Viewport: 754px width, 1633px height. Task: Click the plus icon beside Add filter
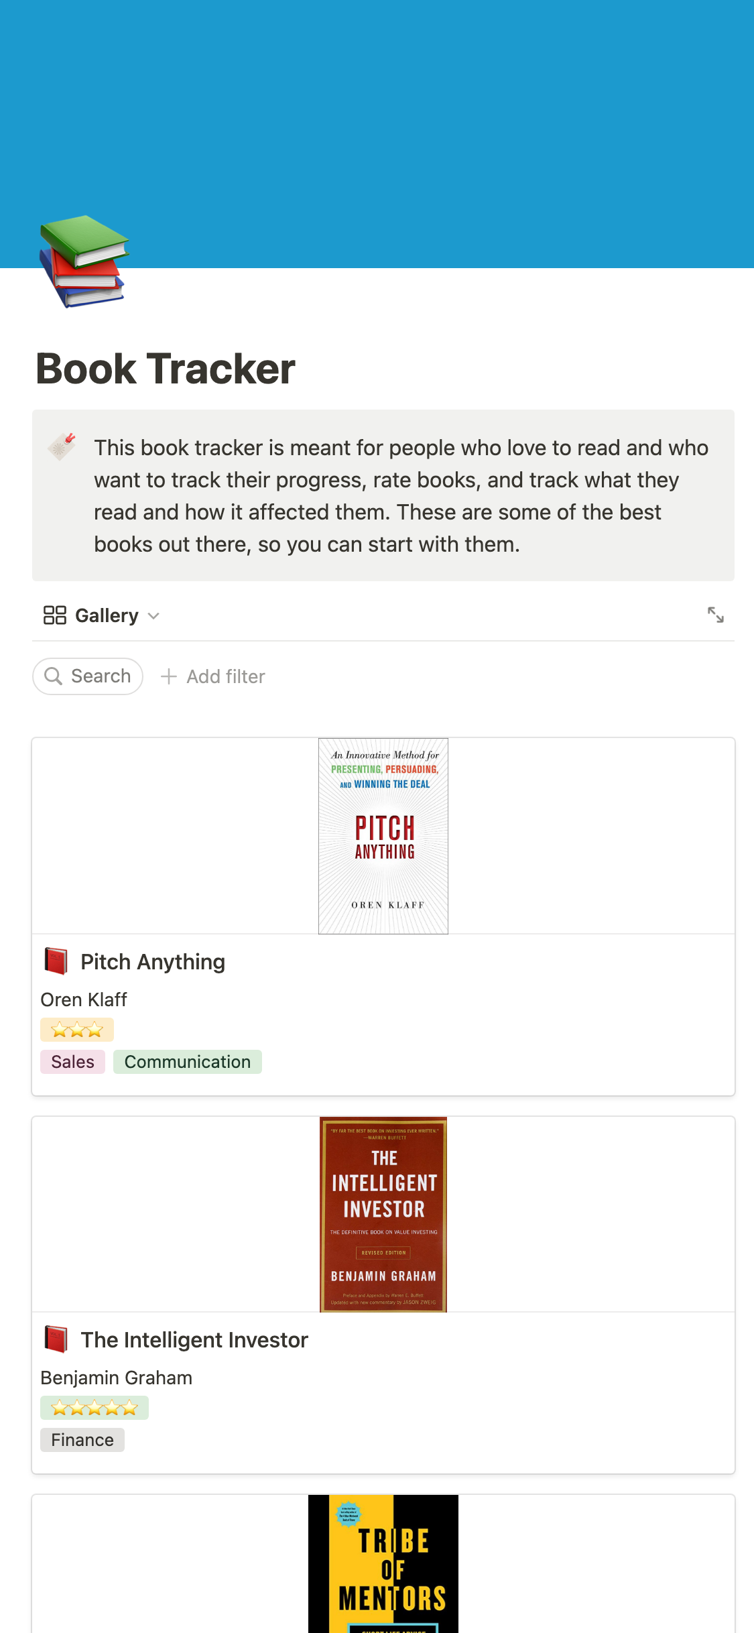(169, 676)
